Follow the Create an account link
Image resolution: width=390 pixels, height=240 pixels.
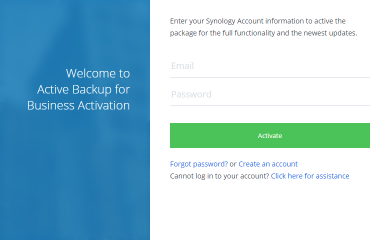pyautogui.click(x=268, y=164)
